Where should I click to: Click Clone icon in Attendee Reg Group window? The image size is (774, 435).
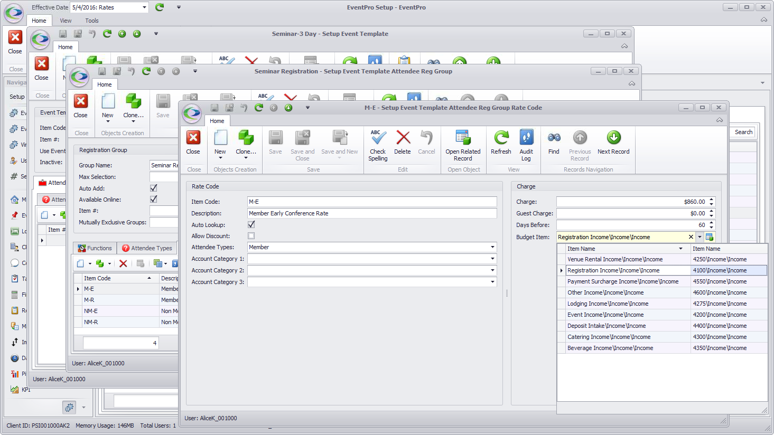(x=133, y=101)
